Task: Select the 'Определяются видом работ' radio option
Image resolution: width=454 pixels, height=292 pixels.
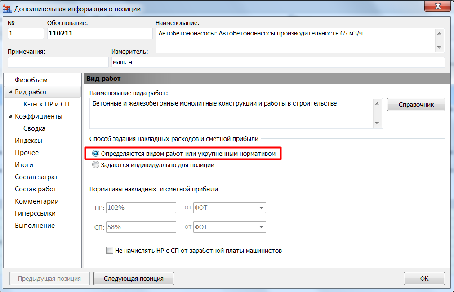Action: click(x=95, y=154)
